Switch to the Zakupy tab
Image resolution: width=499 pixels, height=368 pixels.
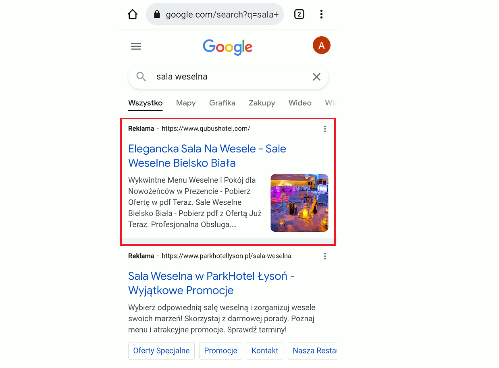262,103
